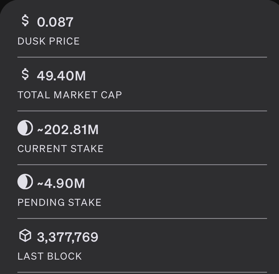Click the PENDING STAKE label
279x274 pixels.
60,203
